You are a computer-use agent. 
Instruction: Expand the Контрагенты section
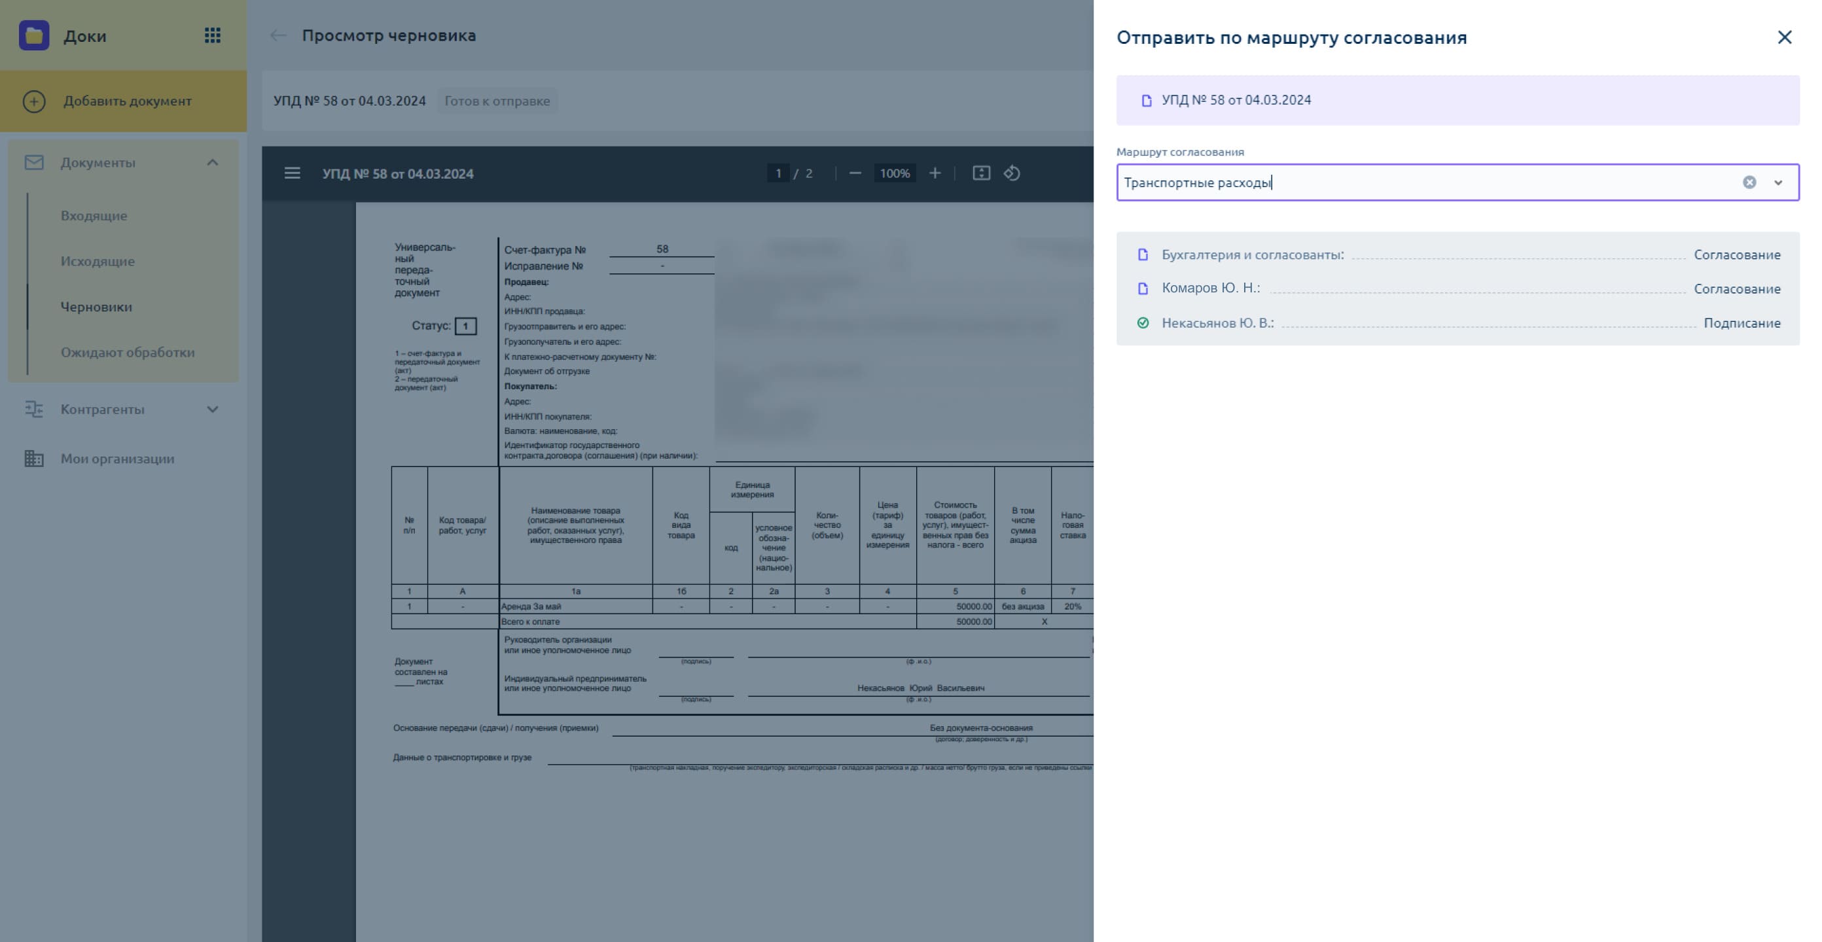(212, 410)
